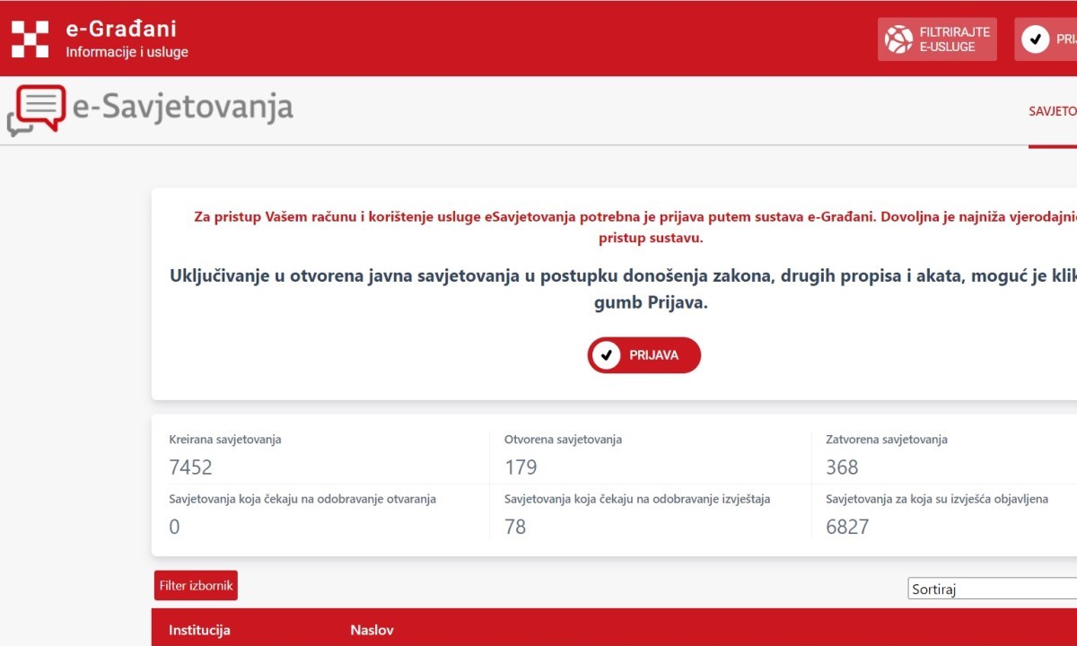Open the e-Savjetovanja title link
The height and width of the screenshot is (646, 1077).
coord(183,107)
